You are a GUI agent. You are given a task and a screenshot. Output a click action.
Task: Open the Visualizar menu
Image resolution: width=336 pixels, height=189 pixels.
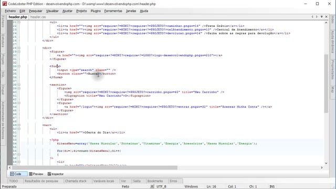52,11
